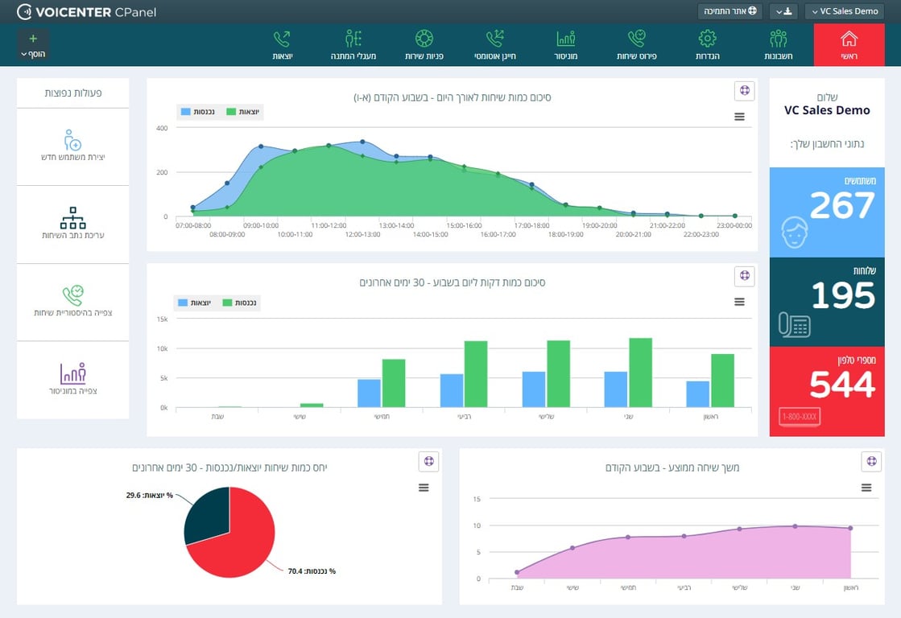Click the people icon above חשבונות

778,39
